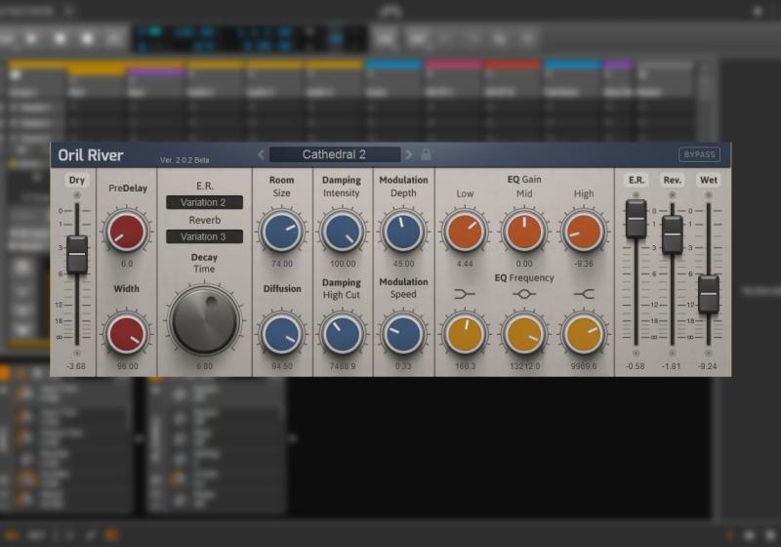Image resolution: width=781 pixels, height=547 pixels.
Task: Toggle the preset lock icon
Action: click(426, 154)
